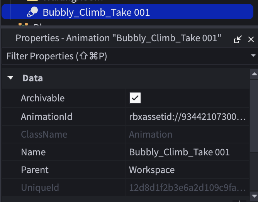Screen dimensions: 258x202
Task: Click the properties scrollbar thumb
Action: (x=254, y=116)
